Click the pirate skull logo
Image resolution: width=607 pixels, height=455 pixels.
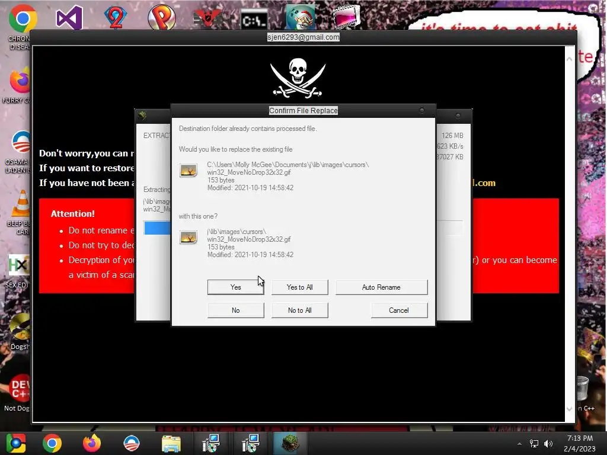(298, 78)
